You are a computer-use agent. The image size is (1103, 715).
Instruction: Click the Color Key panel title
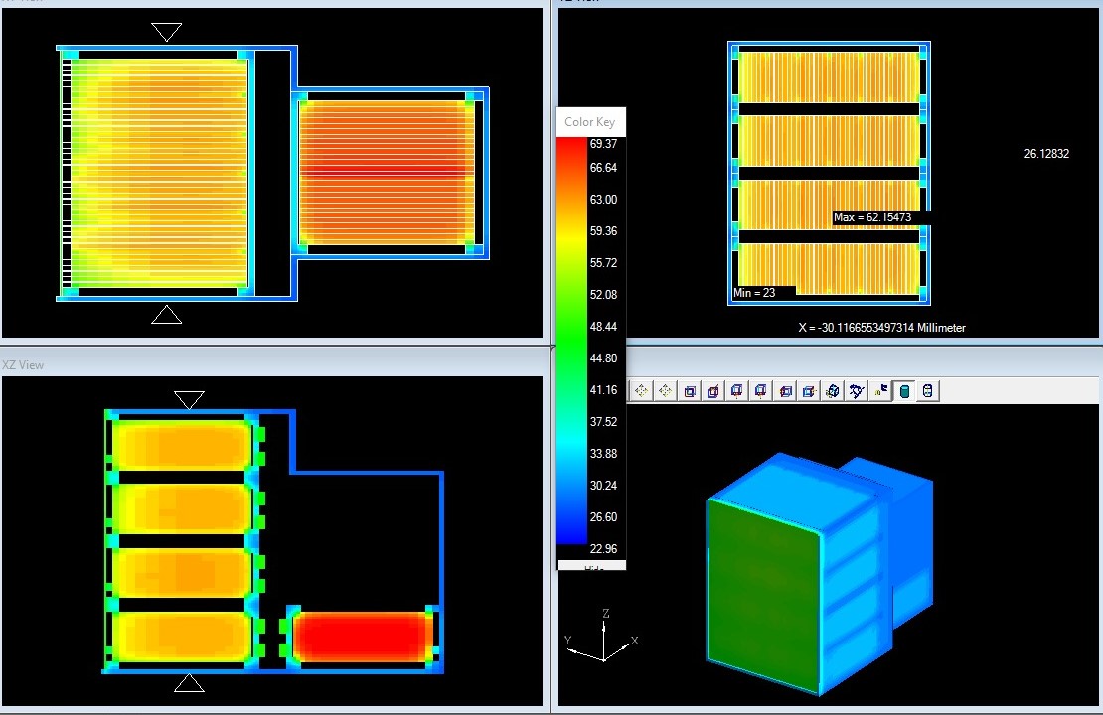point(589,121)
